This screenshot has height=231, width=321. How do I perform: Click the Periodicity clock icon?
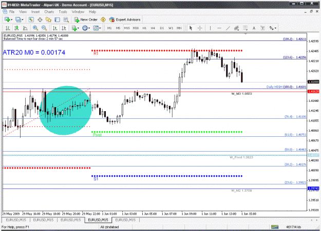[85, 28]
